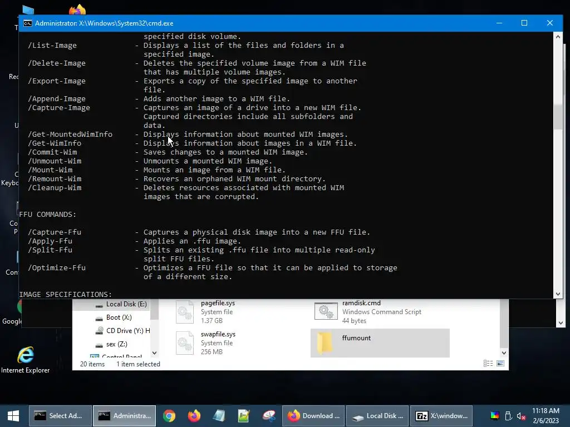
Task: Click cmd window scroll up arrow
Action: coord(558,36)
